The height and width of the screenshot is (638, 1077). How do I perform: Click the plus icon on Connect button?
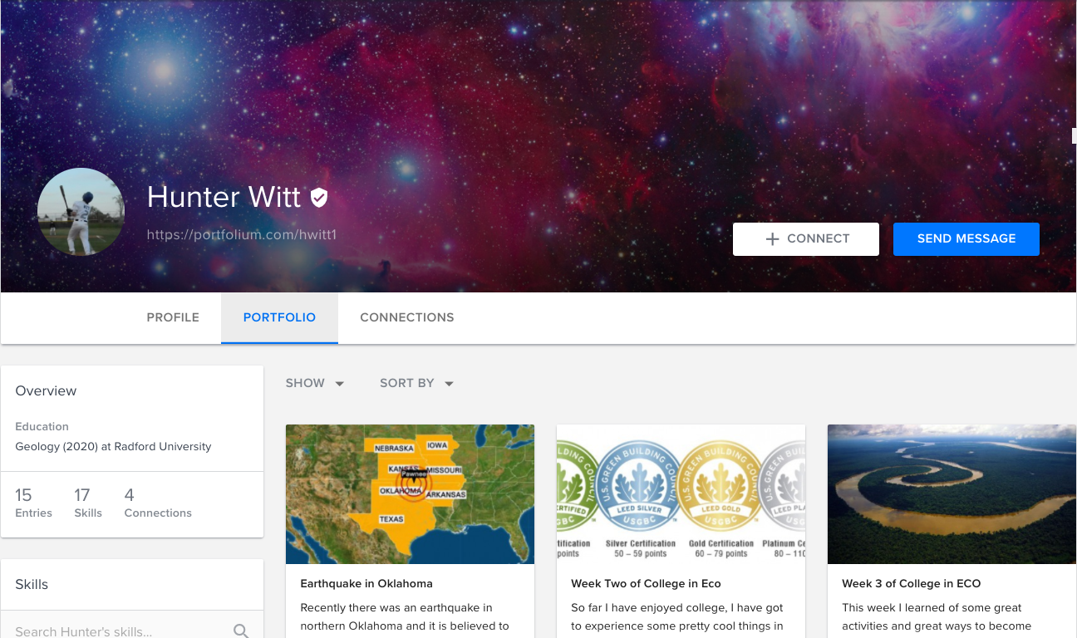click(x=772, y=238)
